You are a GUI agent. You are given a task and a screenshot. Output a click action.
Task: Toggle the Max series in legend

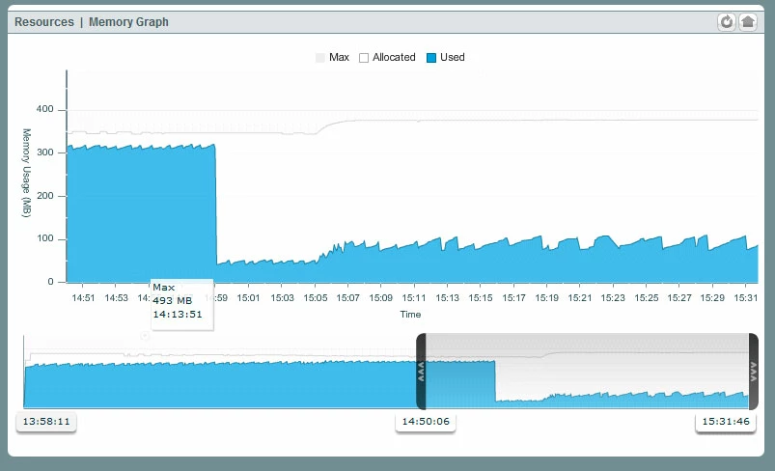[x=332, y=57]
